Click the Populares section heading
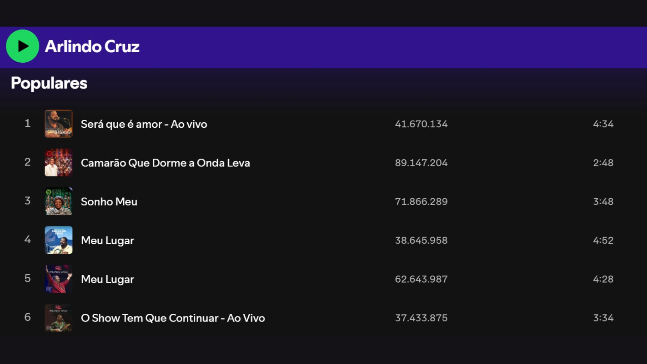Image resolution: width=647 pixels, height=364 pixels. 49,83
